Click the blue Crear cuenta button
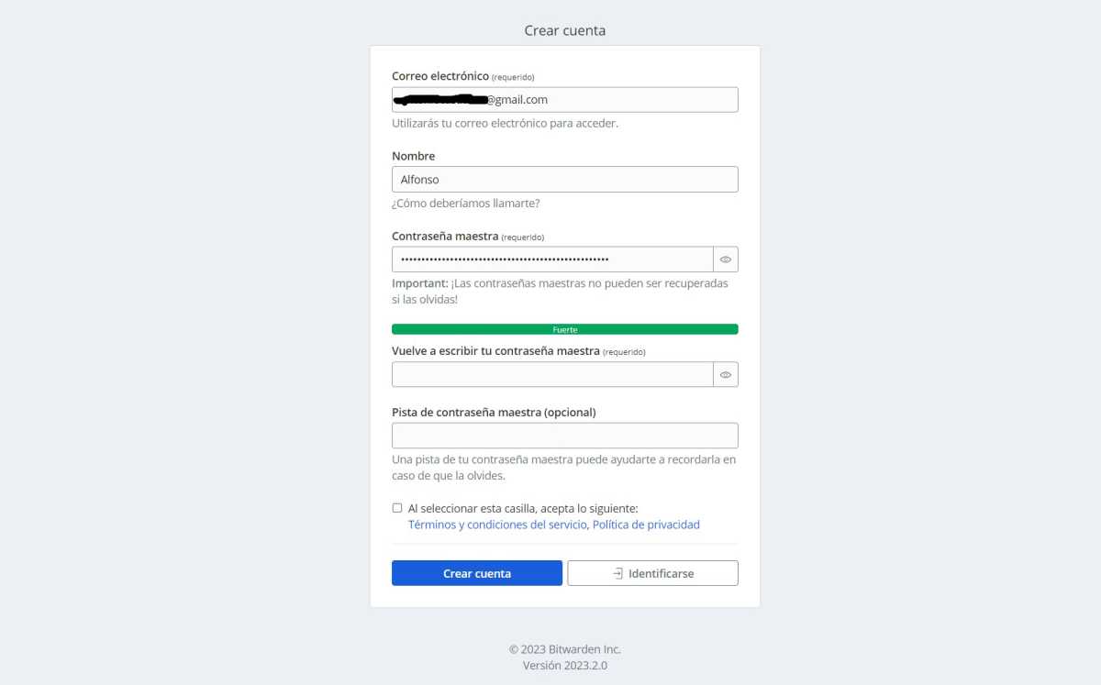1101x685 pixels. click(477, 573)
